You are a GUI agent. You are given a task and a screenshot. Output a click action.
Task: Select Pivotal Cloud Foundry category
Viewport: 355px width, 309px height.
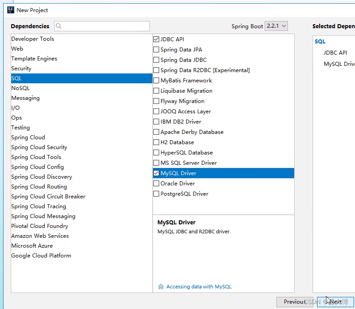81,226
